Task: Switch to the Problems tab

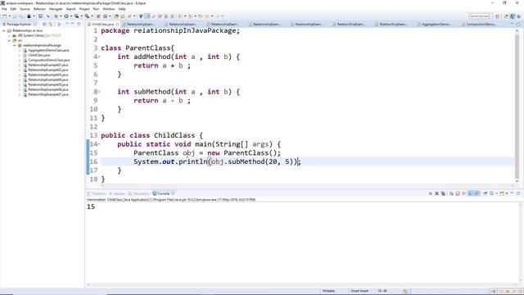Action: point(97,193)
